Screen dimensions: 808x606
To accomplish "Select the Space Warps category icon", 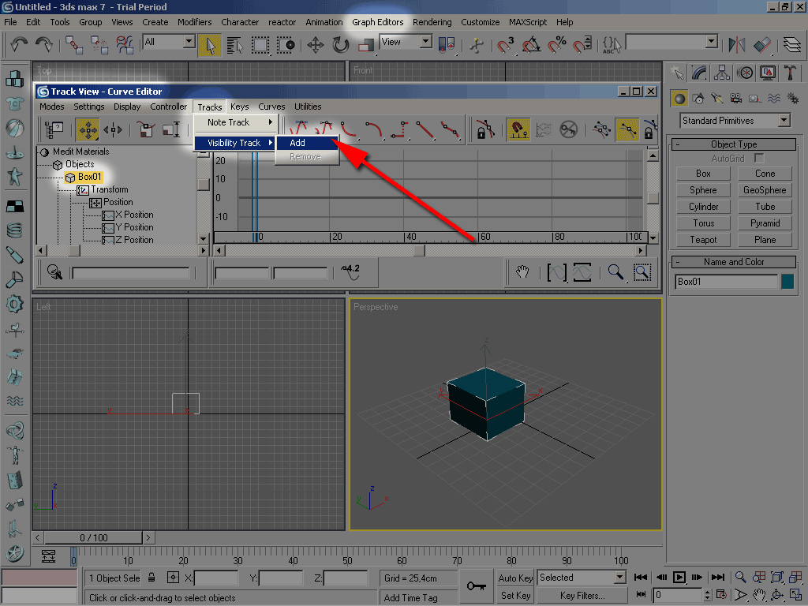I will coord(774,98).
